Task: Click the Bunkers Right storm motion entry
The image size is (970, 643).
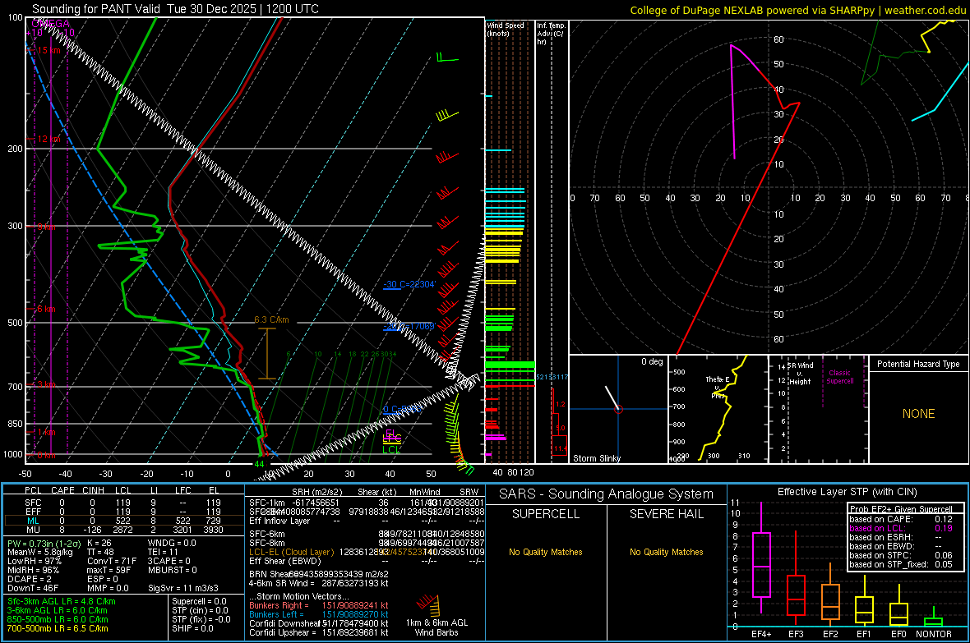Action: click(x=319, y=605)
